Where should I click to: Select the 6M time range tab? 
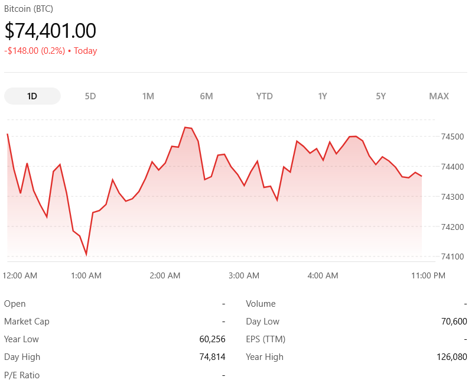click(x=206, y=96)
